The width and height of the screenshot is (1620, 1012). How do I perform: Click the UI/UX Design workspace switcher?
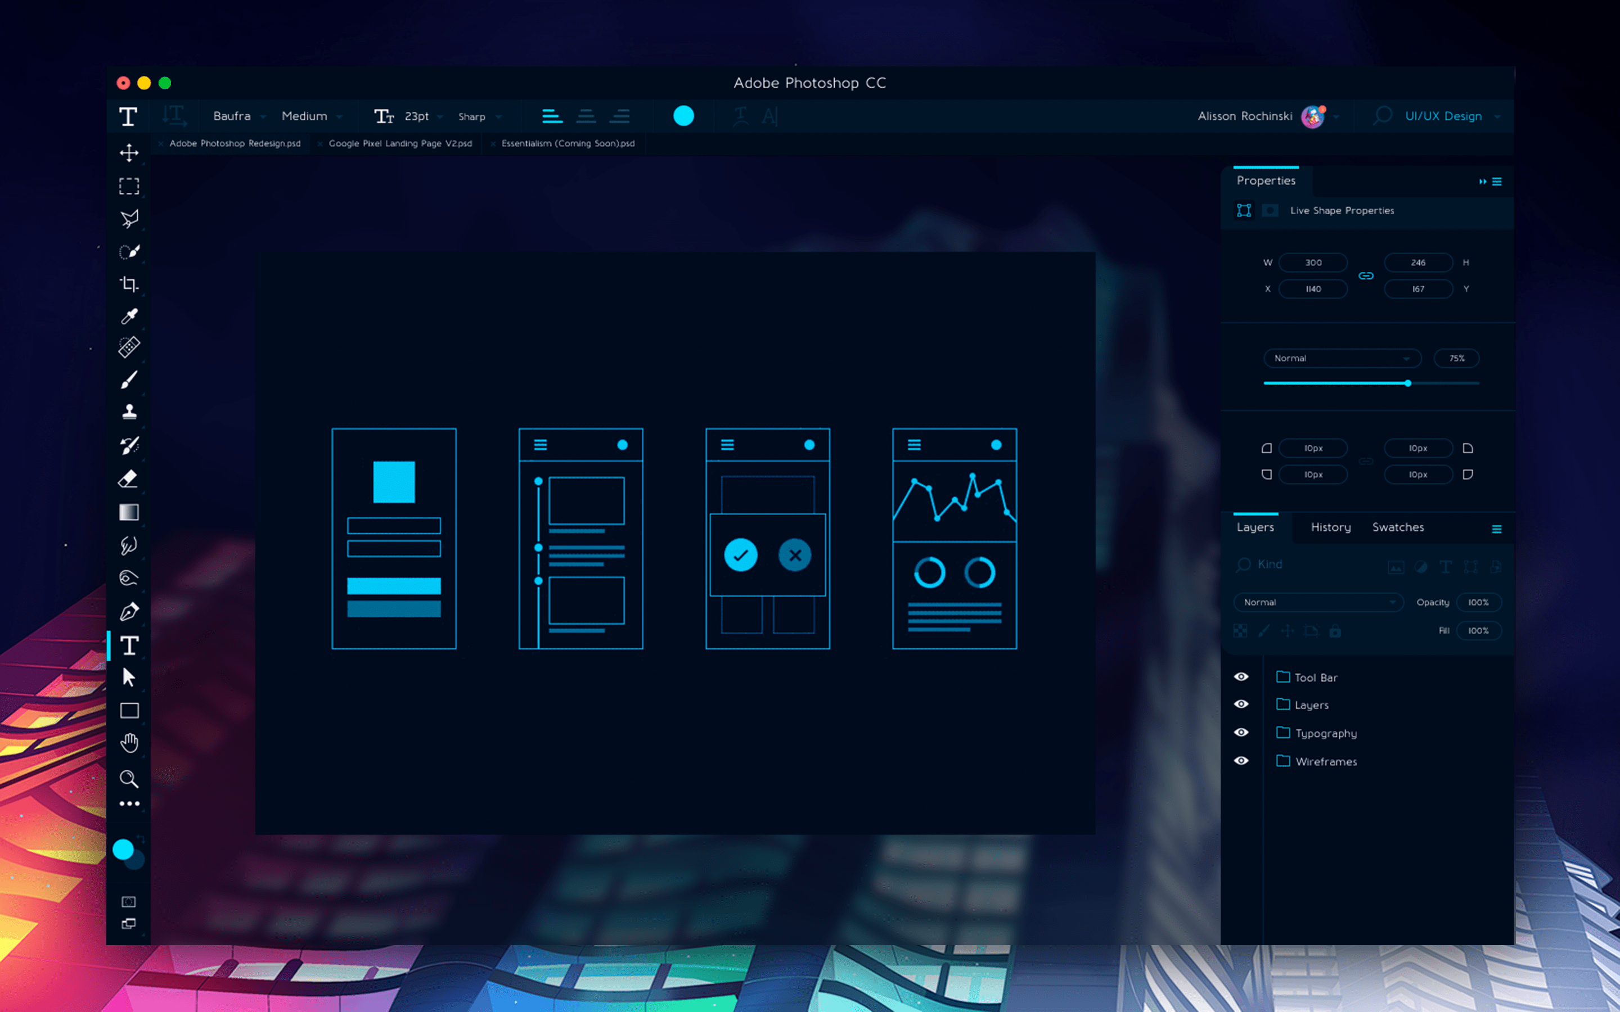click(x=1443, y=116)
